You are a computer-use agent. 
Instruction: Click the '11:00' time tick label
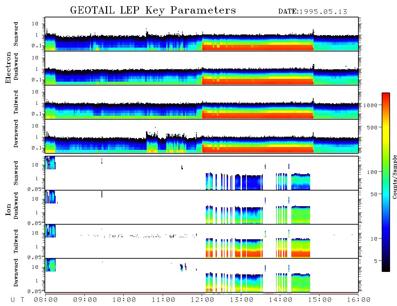coord(163,300)
